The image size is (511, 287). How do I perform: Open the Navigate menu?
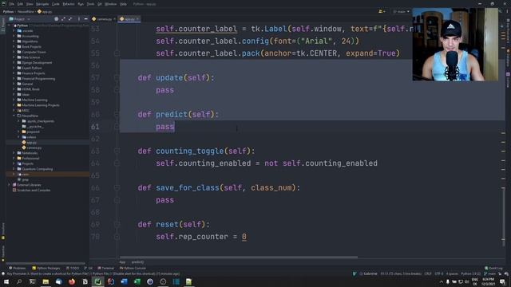coord(42,4)
